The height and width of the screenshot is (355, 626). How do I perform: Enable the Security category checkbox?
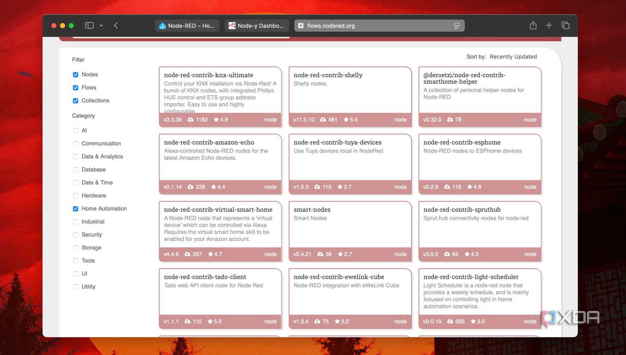click(x=75, y=235)
